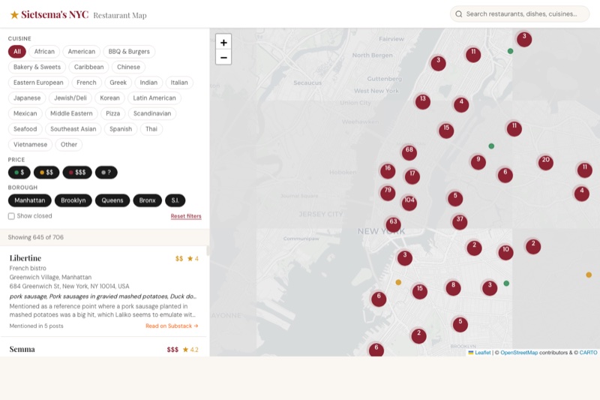
Task: Toggle the Queens borough filter
Action: [x=112, y=200]
